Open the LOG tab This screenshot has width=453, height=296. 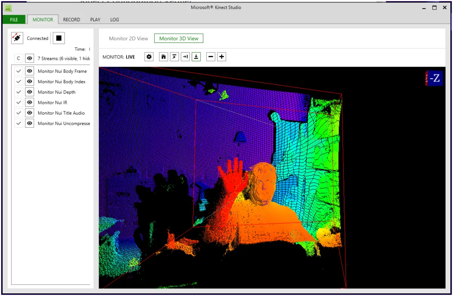click(x=115, y=20)
